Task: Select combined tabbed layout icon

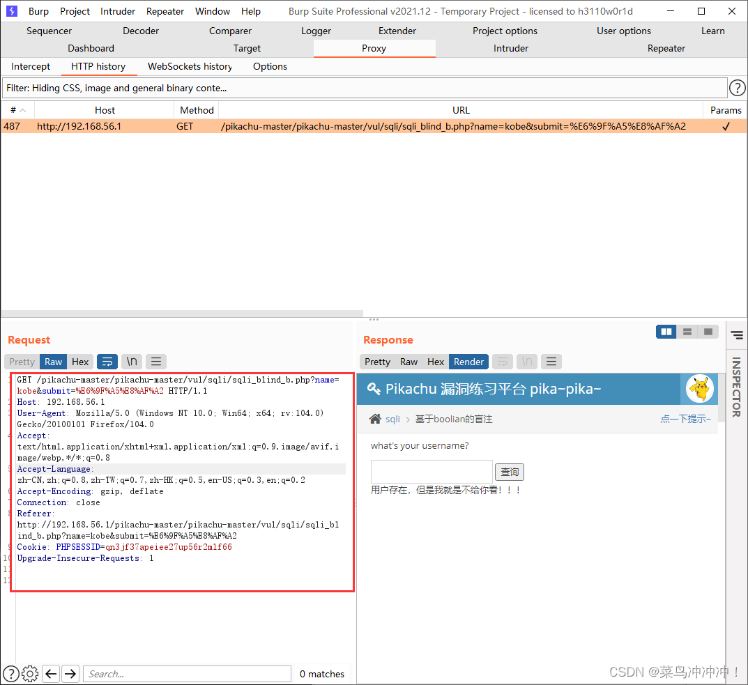Action: click(x=708, y=332)
